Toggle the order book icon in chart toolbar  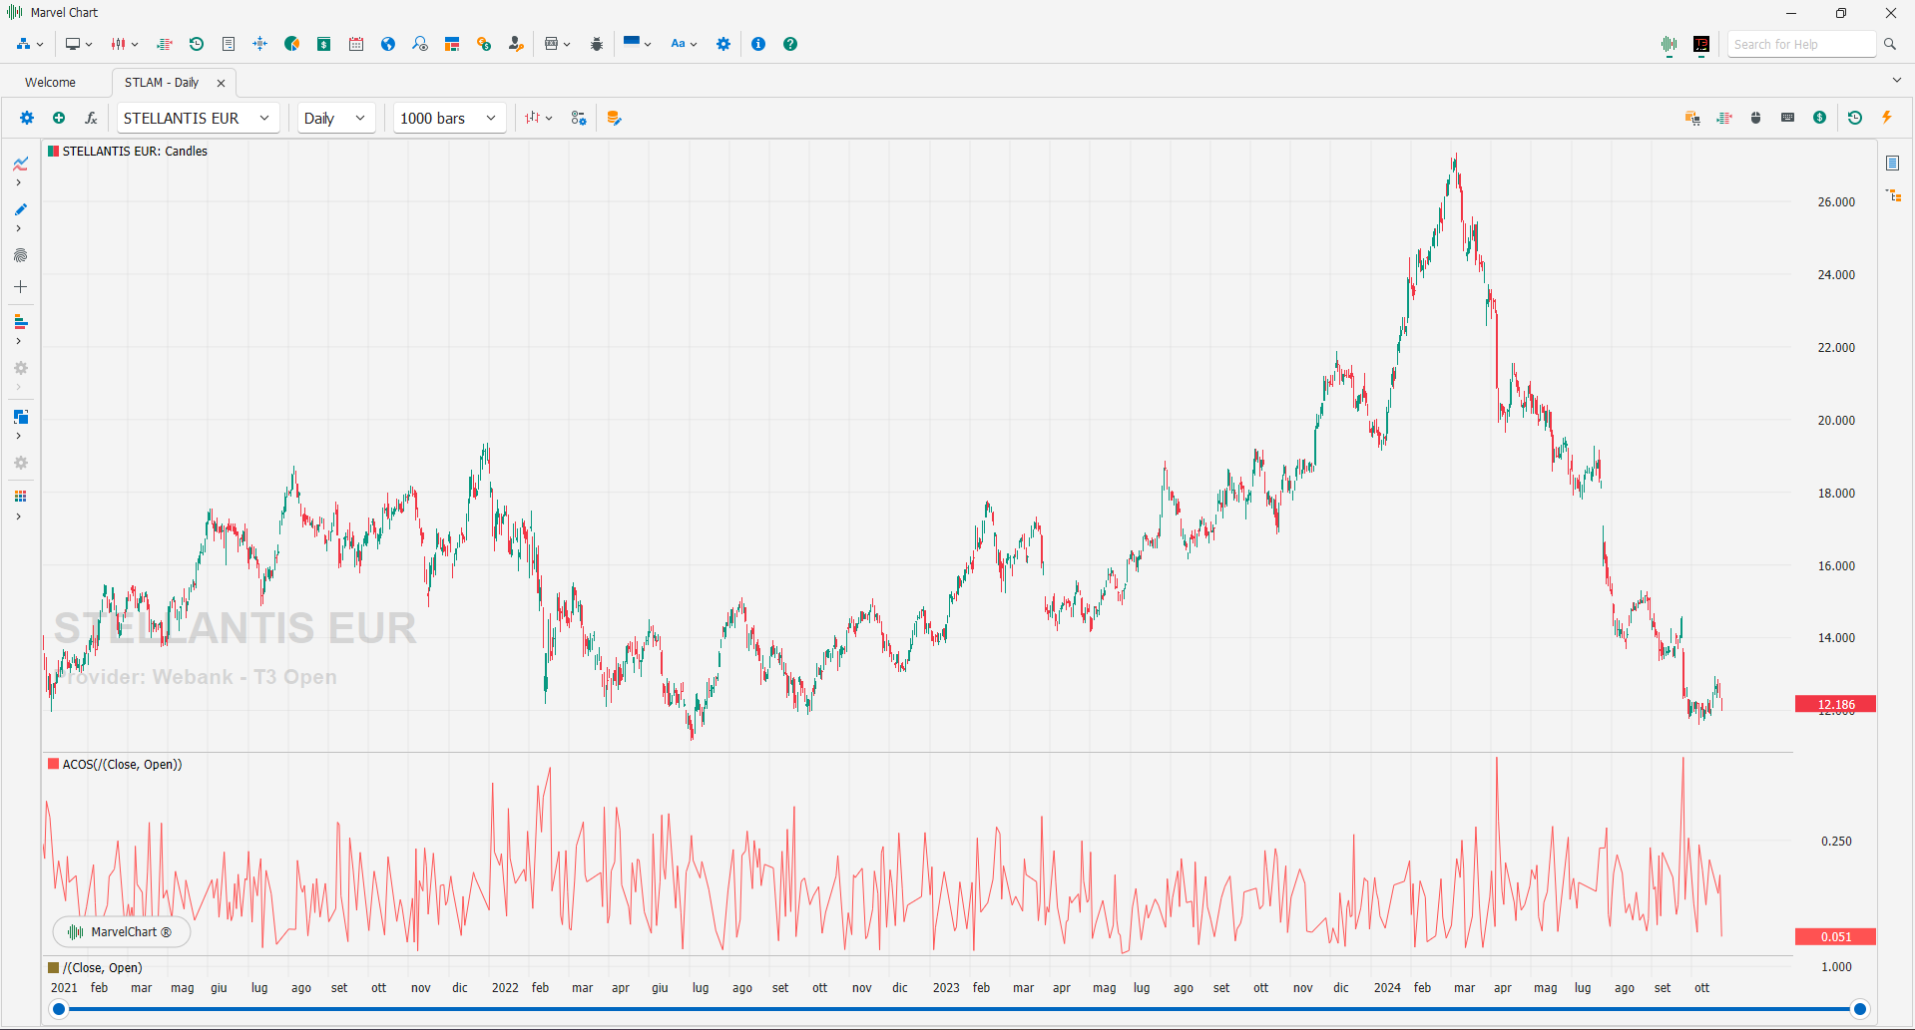coord(1724,118)
